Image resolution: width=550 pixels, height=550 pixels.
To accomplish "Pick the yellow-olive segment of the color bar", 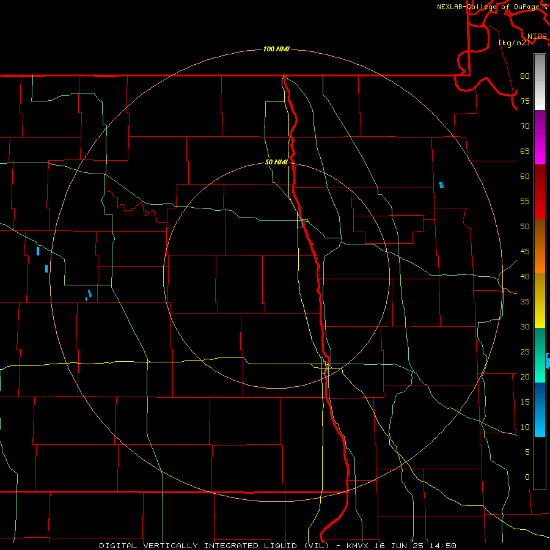I will [x=540, y=301].
